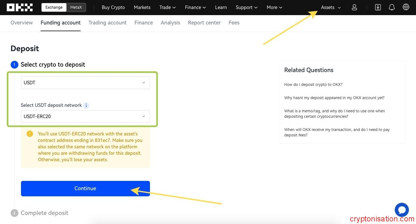Open 'How do I deposit crypto to OKX?'
416x224 pixels.
tap(313, 85)
